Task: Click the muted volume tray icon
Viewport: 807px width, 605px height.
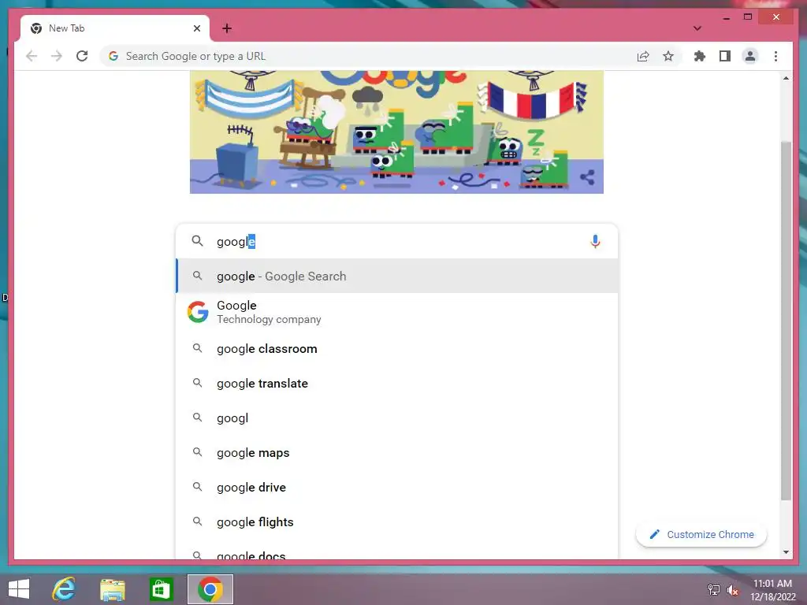Action: point(732,589)
